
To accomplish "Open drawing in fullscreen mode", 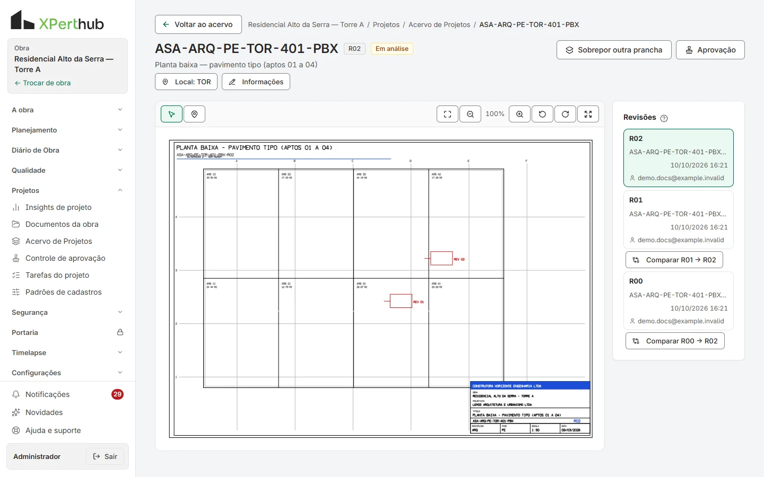I will 588,114.
